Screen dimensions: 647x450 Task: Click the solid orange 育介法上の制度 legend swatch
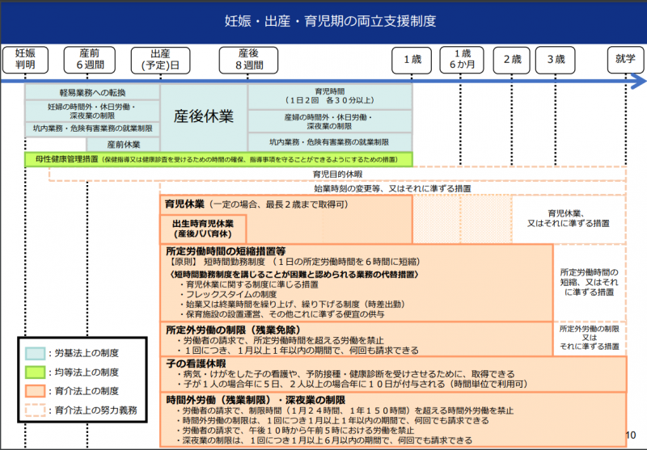pos(35,391)
